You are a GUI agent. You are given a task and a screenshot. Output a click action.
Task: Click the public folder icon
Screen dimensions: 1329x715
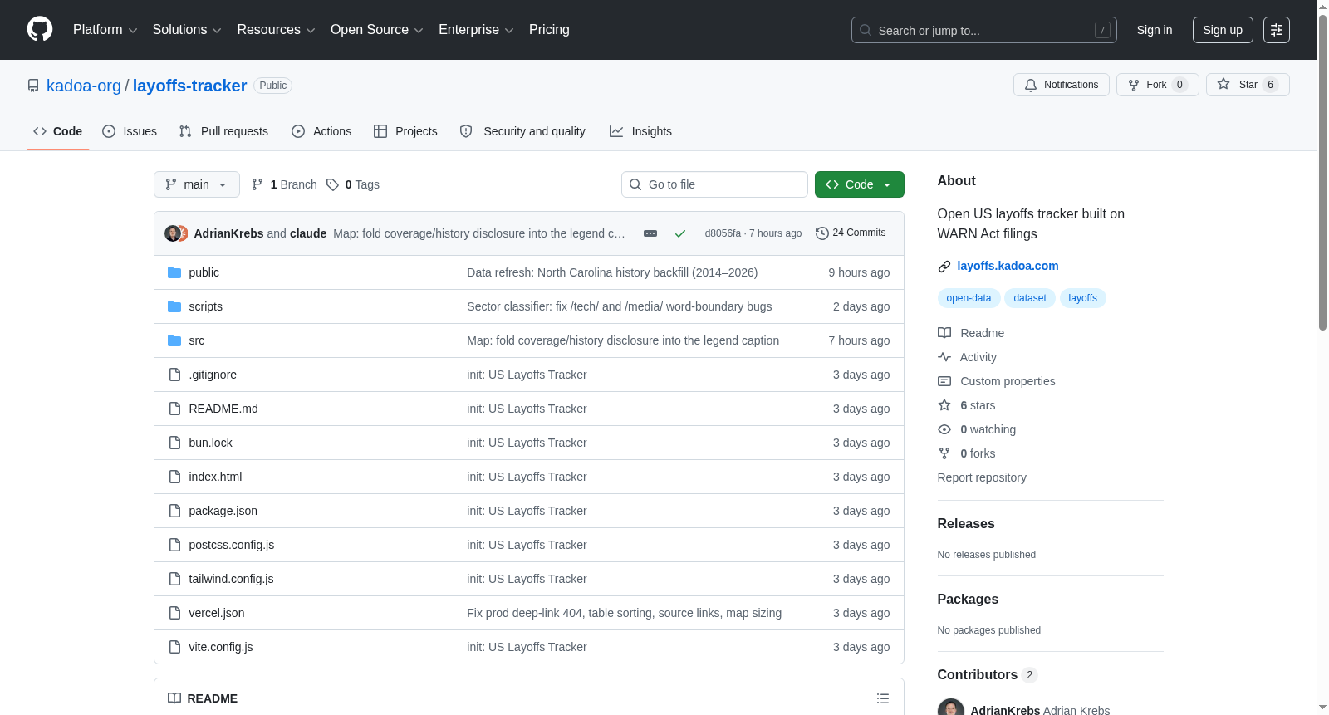tap(174, 272)
